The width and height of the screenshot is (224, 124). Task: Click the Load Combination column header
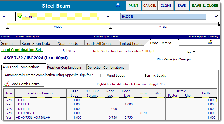41,93
